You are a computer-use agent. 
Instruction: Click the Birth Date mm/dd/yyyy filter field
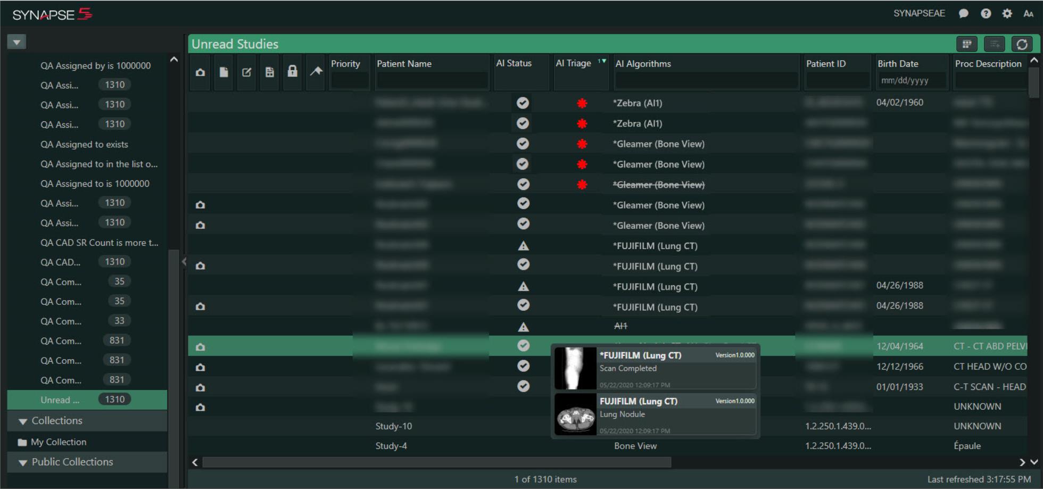911,81
